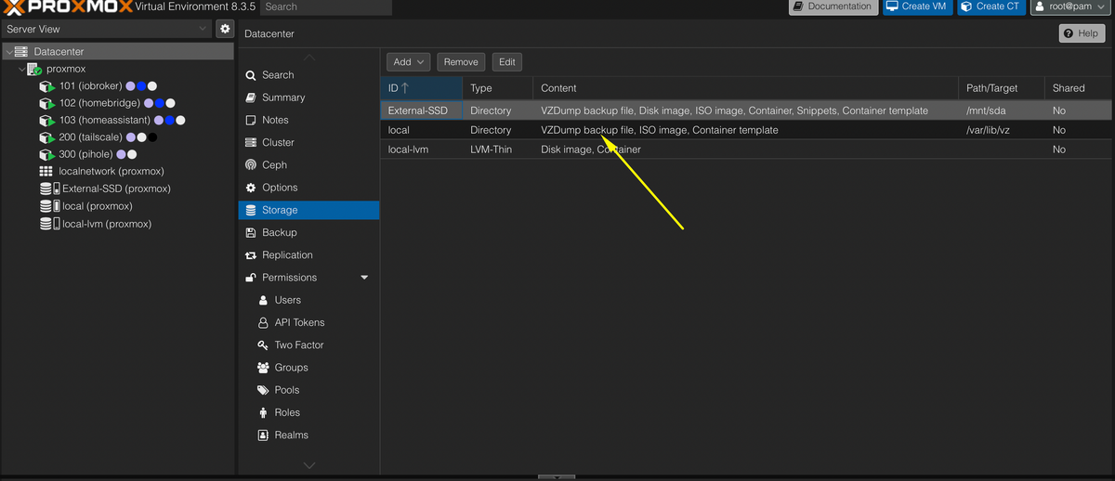This screenshot has height=481, width=1115.
Task: Open the Documentation button
Action: coord(833,6)
